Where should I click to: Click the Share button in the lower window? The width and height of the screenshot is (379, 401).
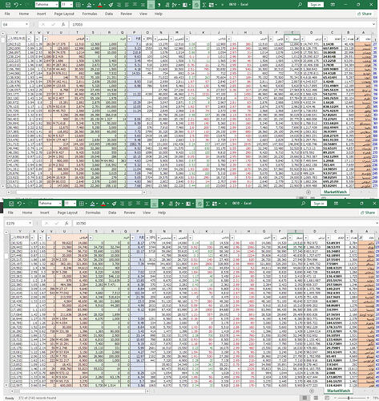(x=368, y=213)
